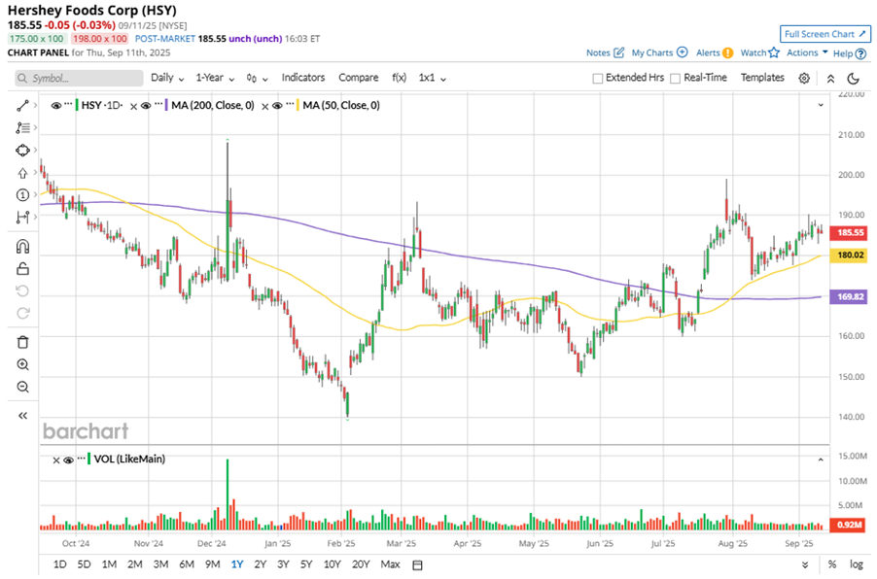Screen dimensions: 877x579
Task: Select the Max time range
Action: (x=391, y=564)
